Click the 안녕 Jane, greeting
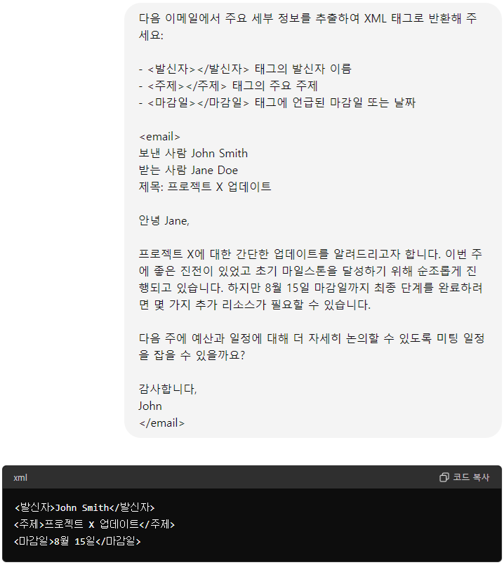 click(x=164, y=220)
